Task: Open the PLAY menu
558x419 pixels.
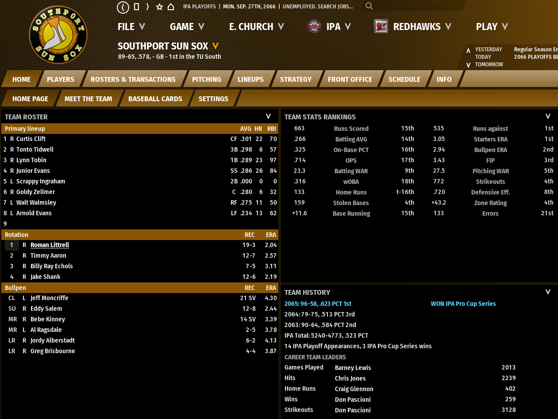Action: click(x=492, y=27)
